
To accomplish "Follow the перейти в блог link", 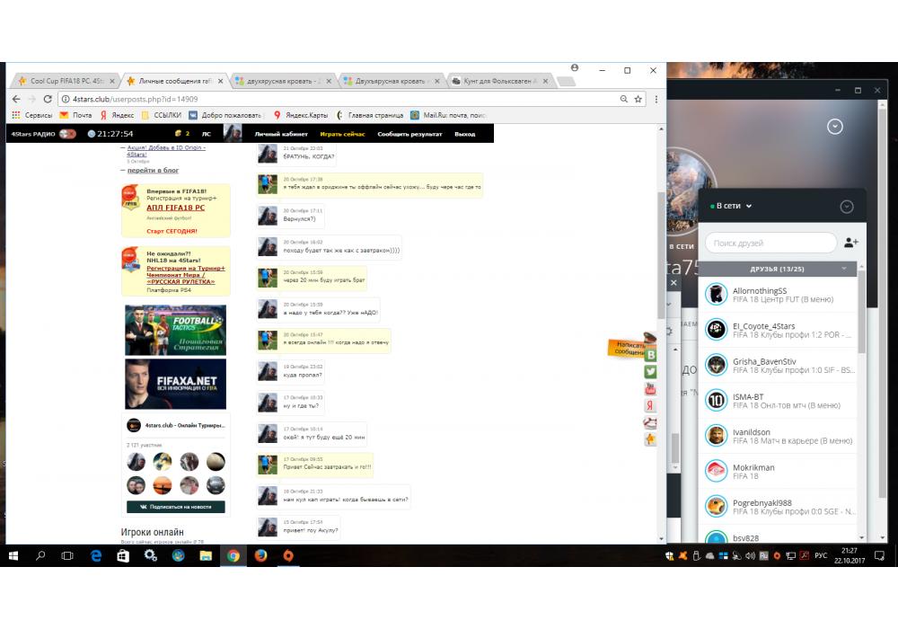I will click(x=153, y=170).
